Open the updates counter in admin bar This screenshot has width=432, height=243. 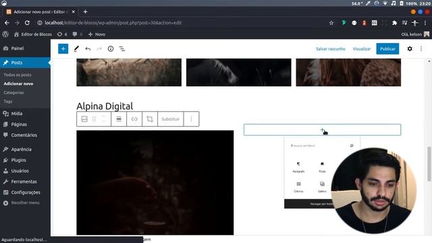coord(62,34)
